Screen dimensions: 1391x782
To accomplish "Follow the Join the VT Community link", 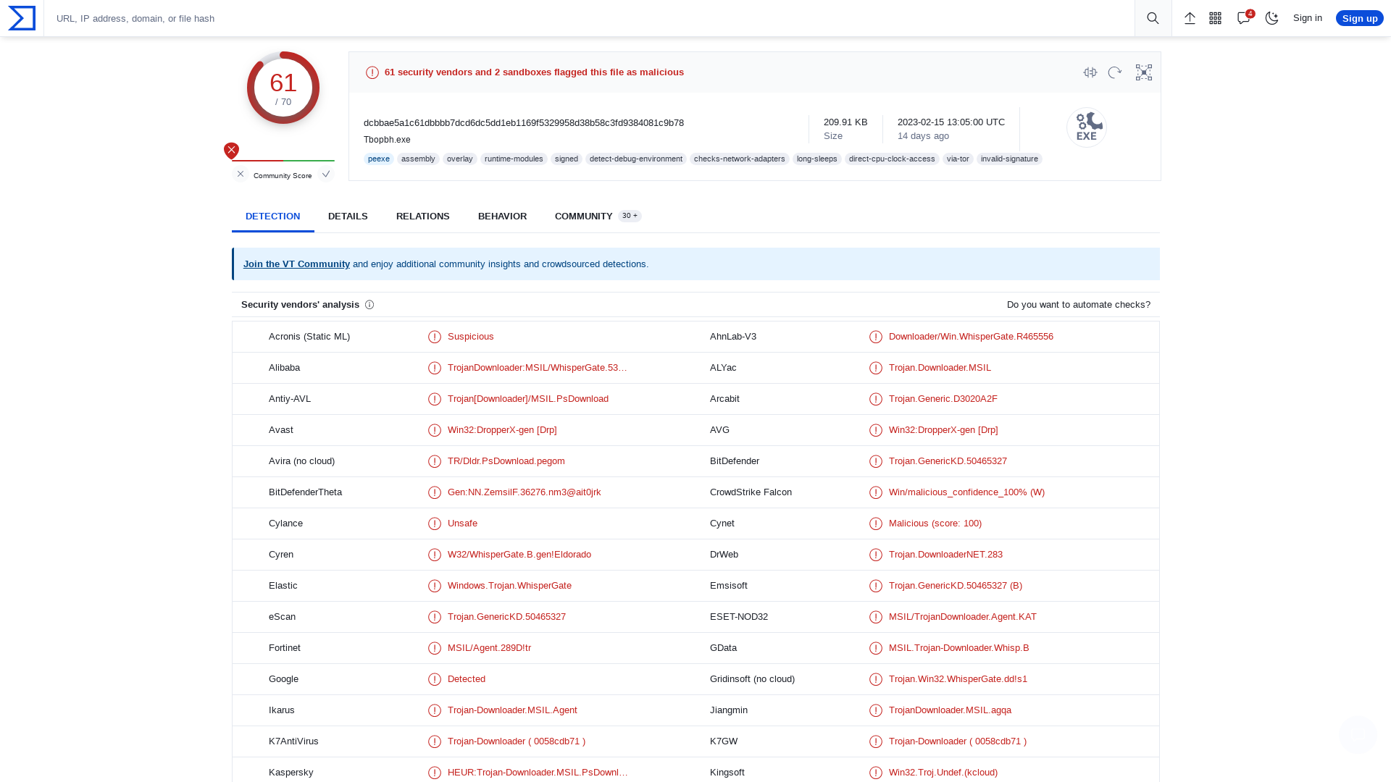I will tap(296, 264).
